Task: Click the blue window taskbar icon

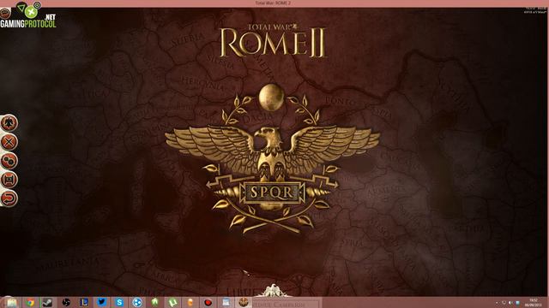Action: point(226,302)
